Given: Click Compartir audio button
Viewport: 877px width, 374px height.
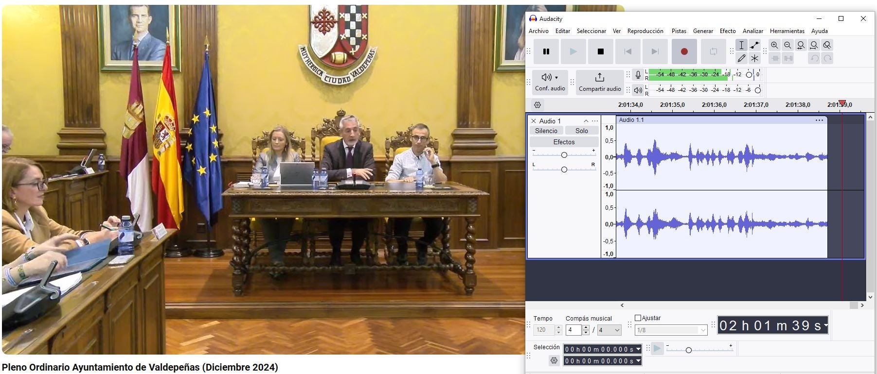Looking at the screenshot, I should pos(600,82).
